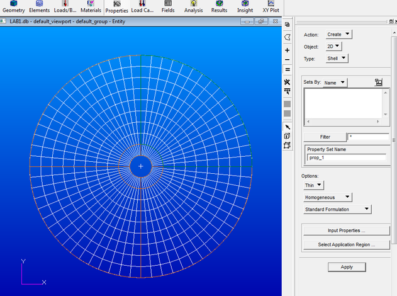
Task: Click the add-to-selection plus icon
Action: click(288, 50)
